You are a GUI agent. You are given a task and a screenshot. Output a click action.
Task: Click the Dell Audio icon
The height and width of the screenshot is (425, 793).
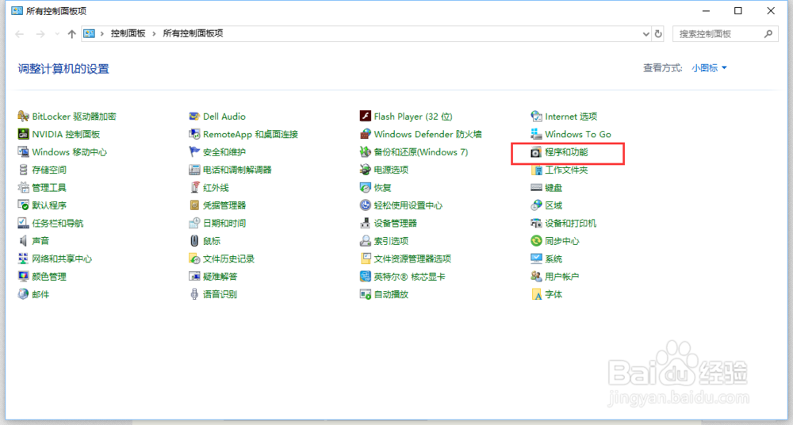194,117
